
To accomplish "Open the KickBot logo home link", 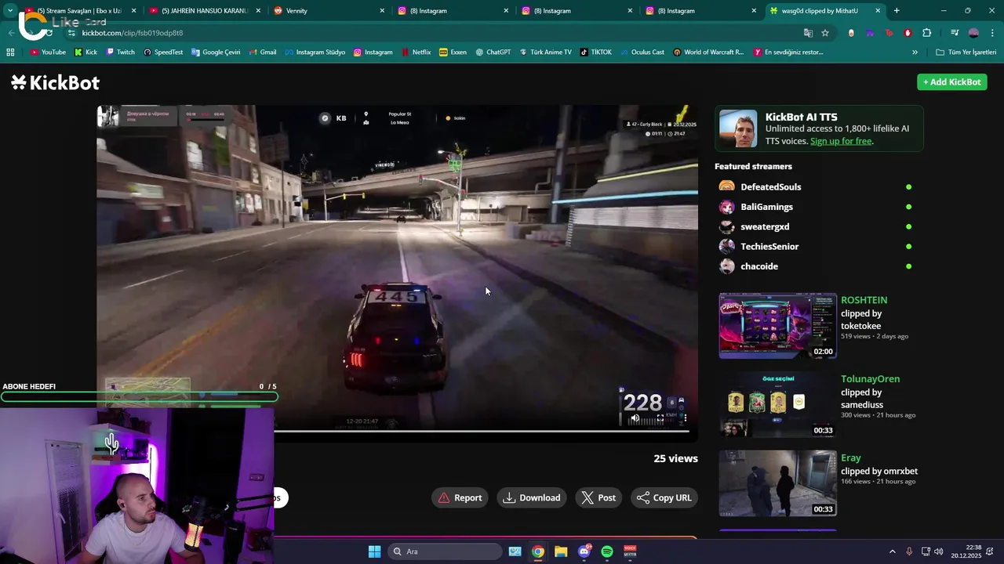I will [55, 82].
